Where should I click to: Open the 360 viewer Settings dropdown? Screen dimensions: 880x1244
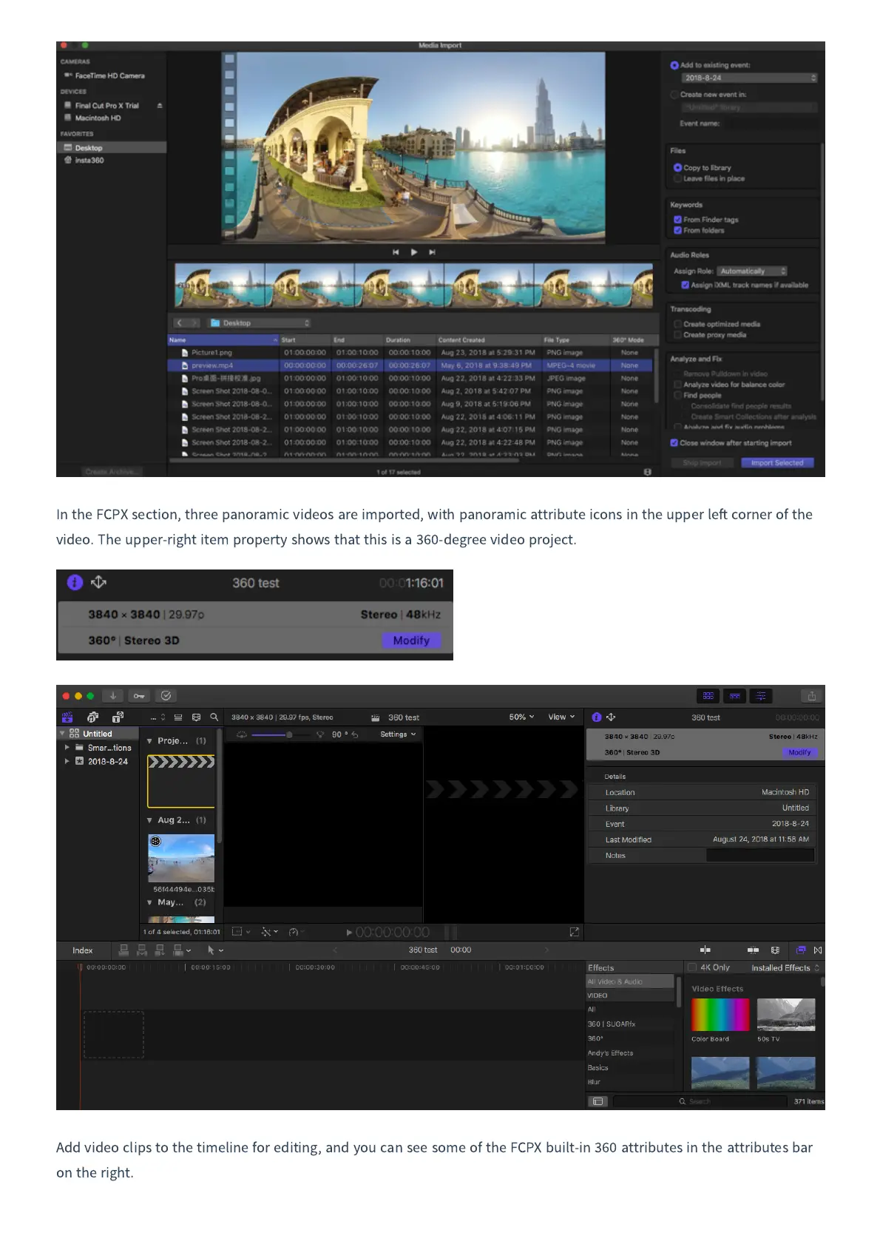click(x=398, y=734)
